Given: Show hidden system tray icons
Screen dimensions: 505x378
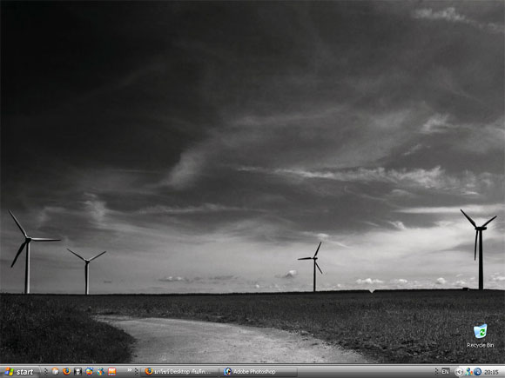Looking at the screenshot, I should [459, 372].
